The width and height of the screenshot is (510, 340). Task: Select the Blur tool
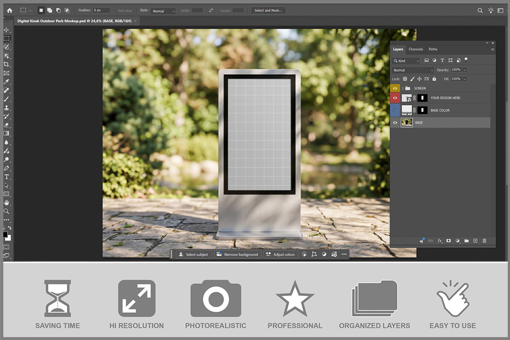6,142
